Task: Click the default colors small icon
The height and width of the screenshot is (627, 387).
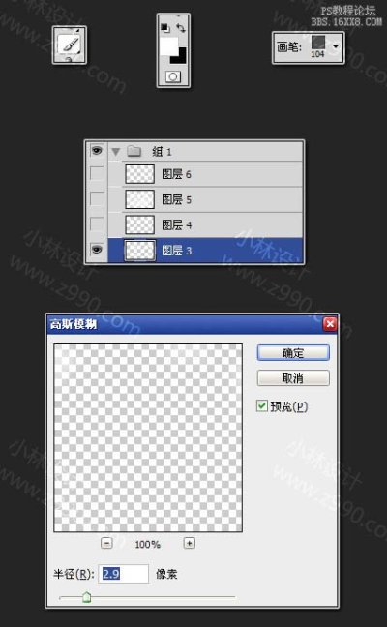Action: pos(165,28)
